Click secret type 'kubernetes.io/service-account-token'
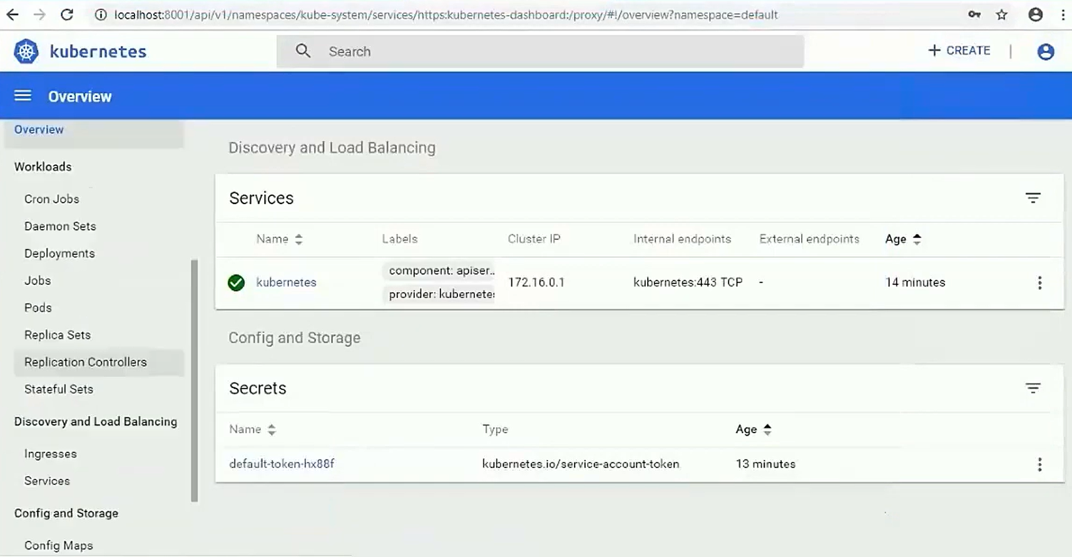Screen dimensions: 1072x557 click(580, 464)
